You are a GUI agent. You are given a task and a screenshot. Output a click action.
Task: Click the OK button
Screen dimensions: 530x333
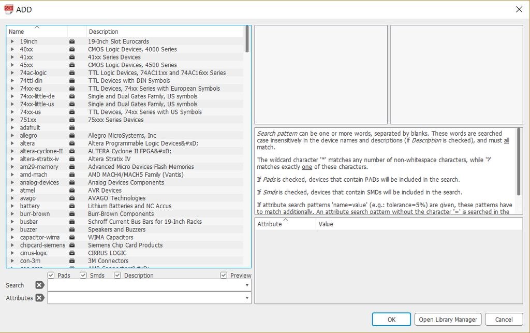[x=391, y=320]
